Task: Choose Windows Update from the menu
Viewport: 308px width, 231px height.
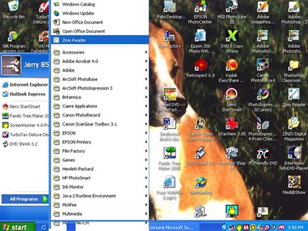Action: [100, 13]
